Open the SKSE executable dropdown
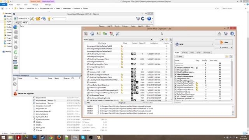 tap(194, 44)
